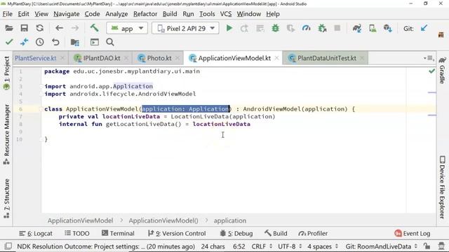Image resolution: width=449 pixels, height=252 pixels.
Task: Open the Device File Explorer panel
Action: point(443,188)
